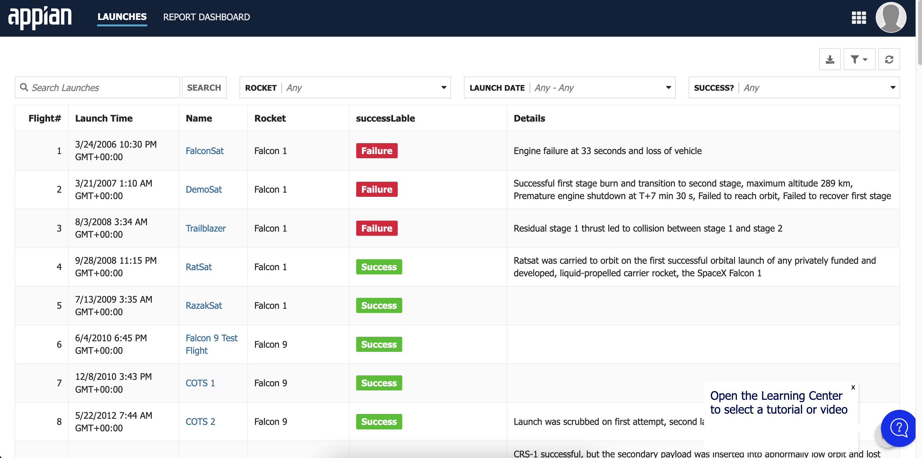Click the 'Residual stage 1 thrust' details text

pos(648,228)
